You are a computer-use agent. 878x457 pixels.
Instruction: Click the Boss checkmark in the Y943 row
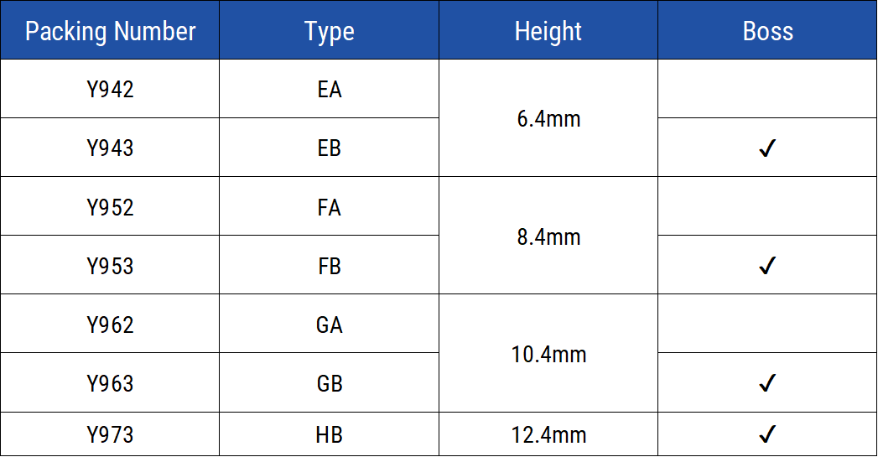(766, 148)
